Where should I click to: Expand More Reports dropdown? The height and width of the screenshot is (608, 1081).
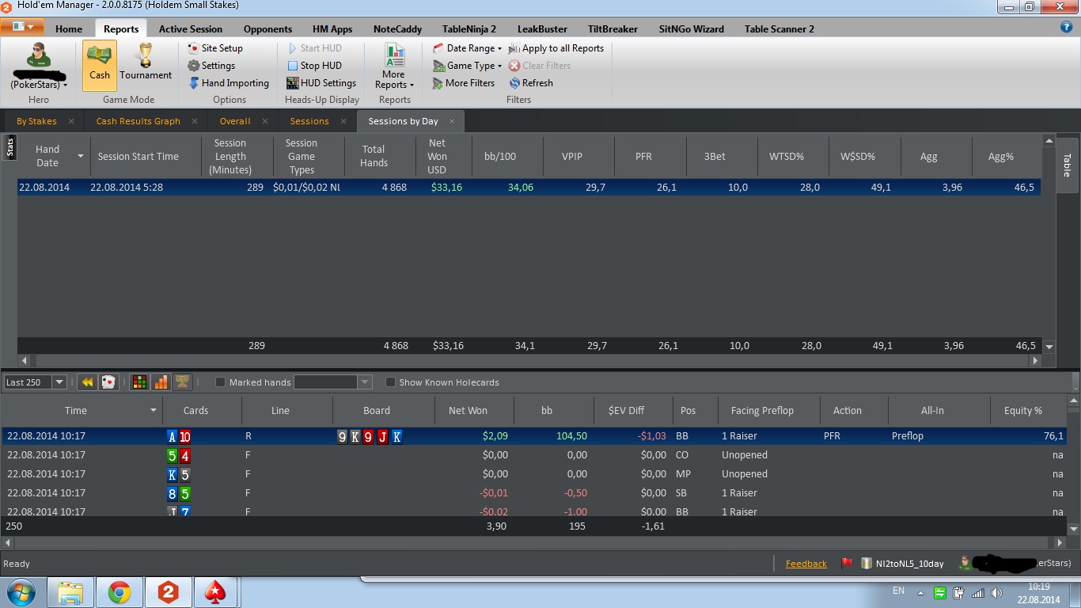(394, 66)
